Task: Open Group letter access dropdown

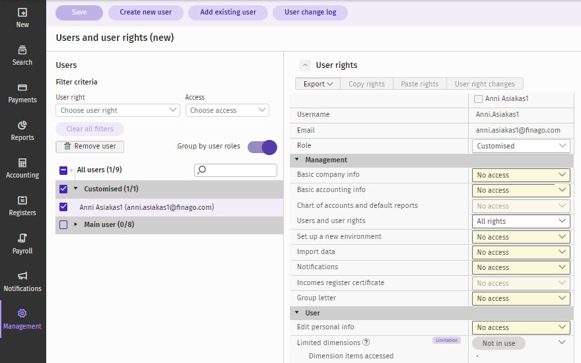Action: pos(521,298)
